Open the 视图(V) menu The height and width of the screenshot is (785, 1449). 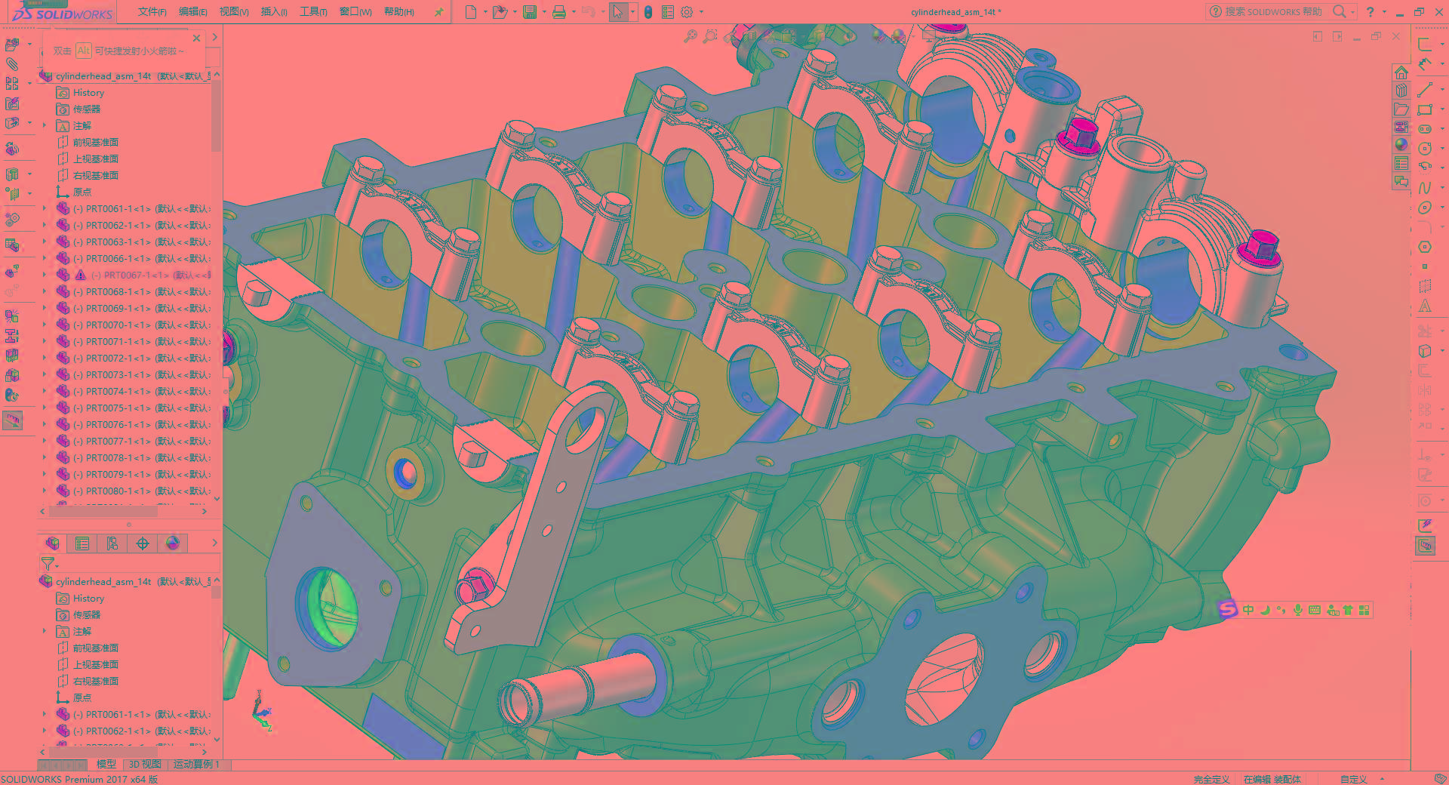[x=234, y=12]
